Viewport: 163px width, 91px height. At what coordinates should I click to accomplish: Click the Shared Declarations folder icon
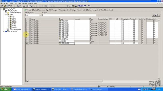8,13
